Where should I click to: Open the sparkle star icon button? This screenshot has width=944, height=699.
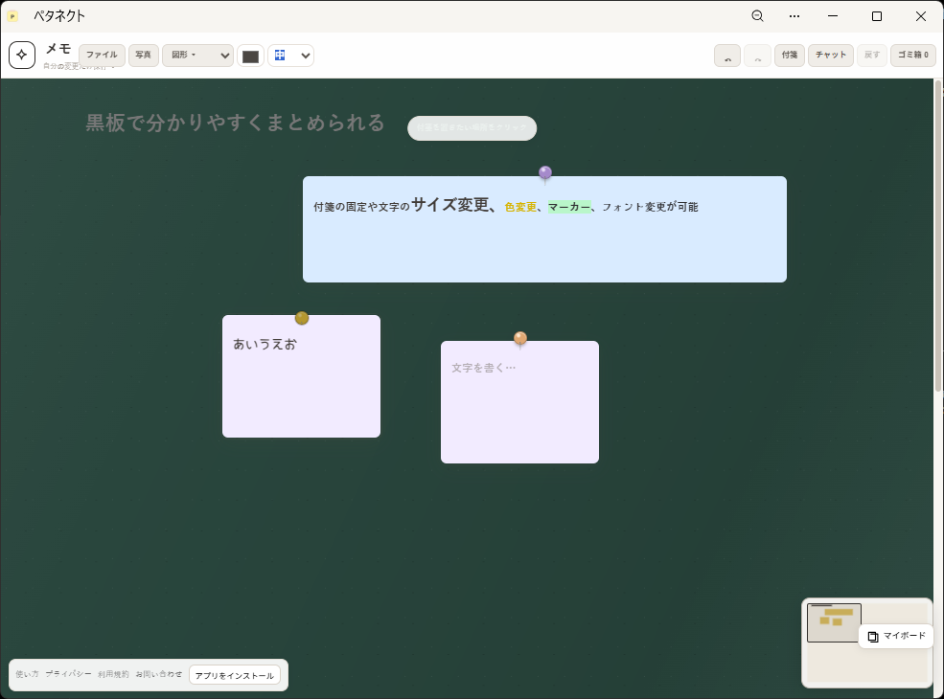(x=22, y=55)
